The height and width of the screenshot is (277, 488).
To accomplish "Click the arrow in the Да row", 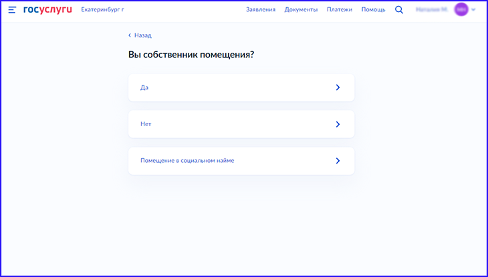I will pos(338,87).
